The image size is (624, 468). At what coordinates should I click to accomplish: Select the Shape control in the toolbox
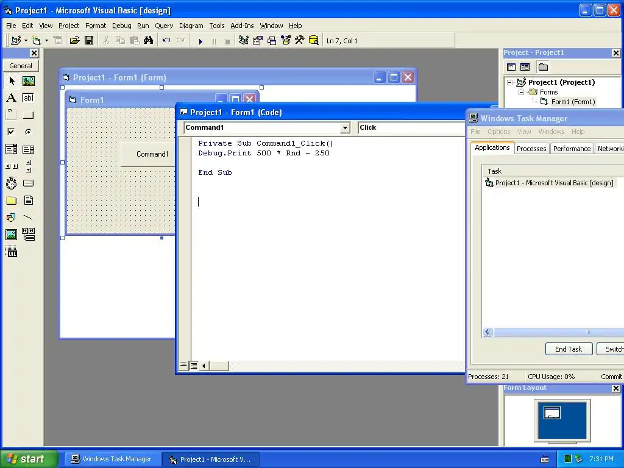(12, 218)
